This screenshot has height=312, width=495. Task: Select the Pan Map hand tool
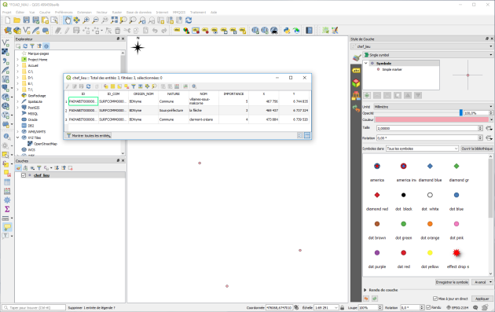pos(68,20)
